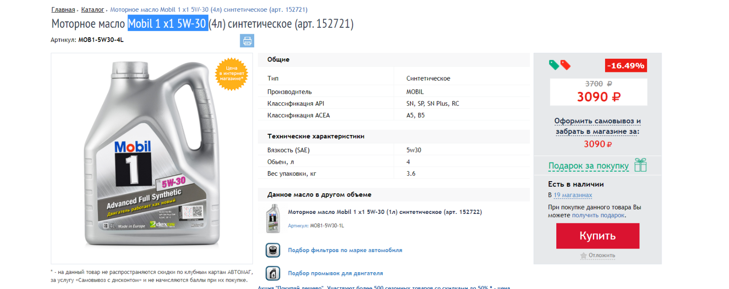Open the 1л Mobil 1 x1 5W-30 product link
The image size is (729, 289).
click(x=385, y=212)
